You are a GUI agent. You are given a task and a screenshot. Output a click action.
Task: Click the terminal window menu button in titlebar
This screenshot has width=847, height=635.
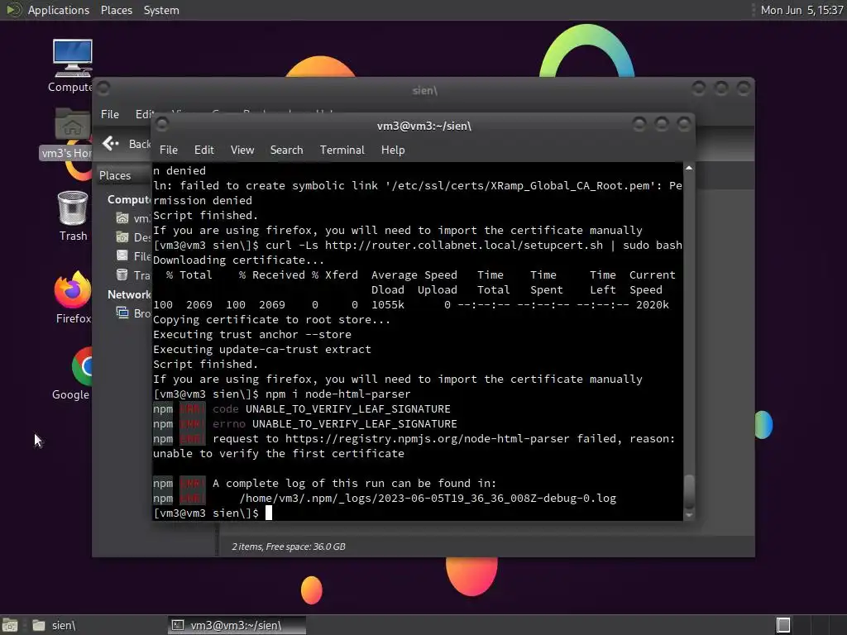(161, 125)
